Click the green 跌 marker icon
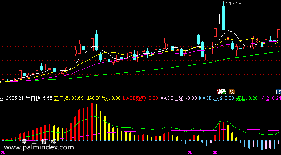Screen dimensions: 281x155 click(223, 92)
